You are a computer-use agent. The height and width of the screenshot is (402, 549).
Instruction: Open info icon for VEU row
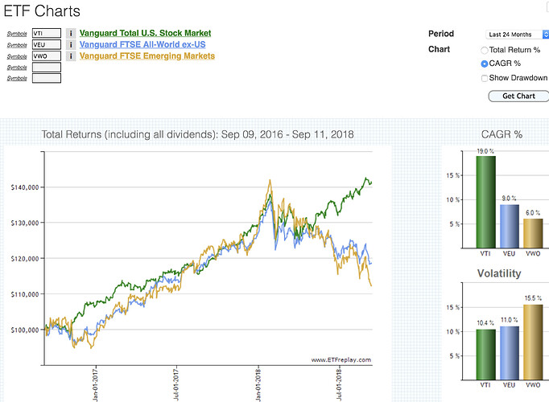[x=71, y=45]
